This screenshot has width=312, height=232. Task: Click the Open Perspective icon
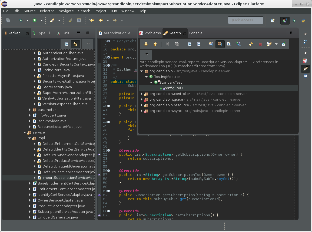click(x=273, y=21)
